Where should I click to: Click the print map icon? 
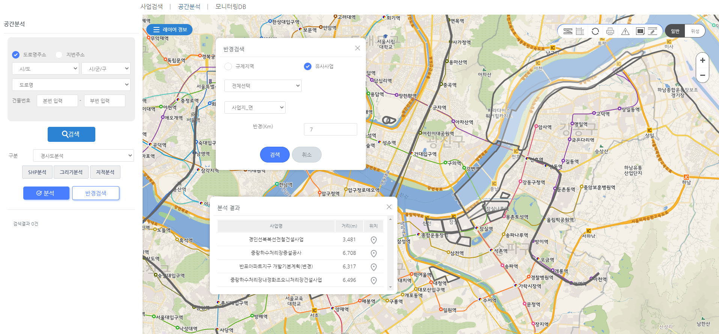pos(610,31)
